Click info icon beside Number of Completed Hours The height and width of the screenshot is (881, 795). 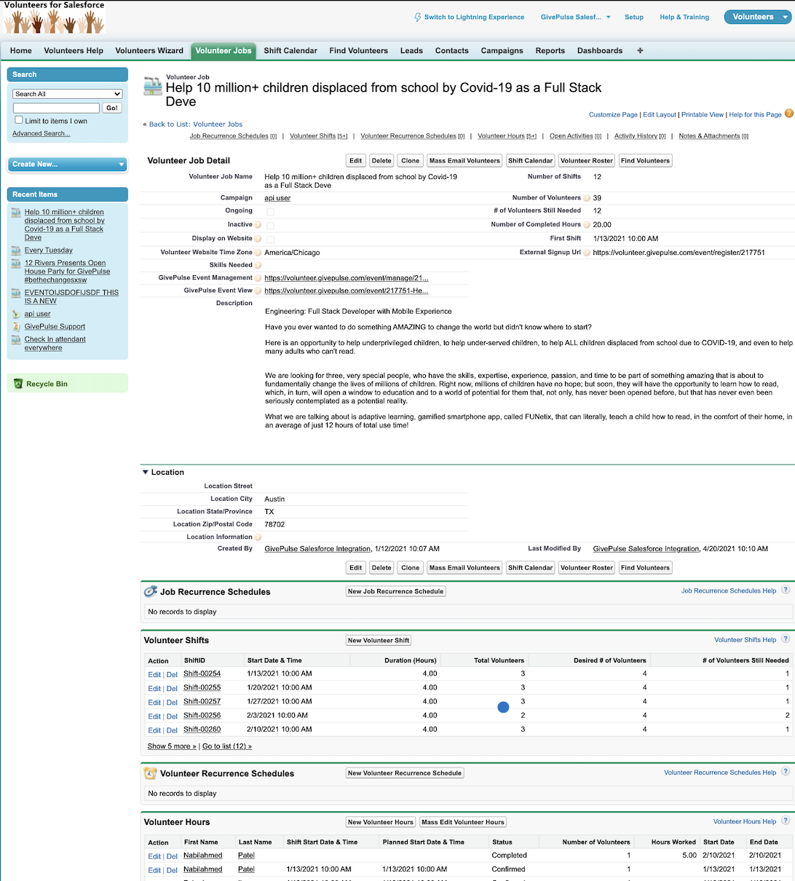pos(588,225)
